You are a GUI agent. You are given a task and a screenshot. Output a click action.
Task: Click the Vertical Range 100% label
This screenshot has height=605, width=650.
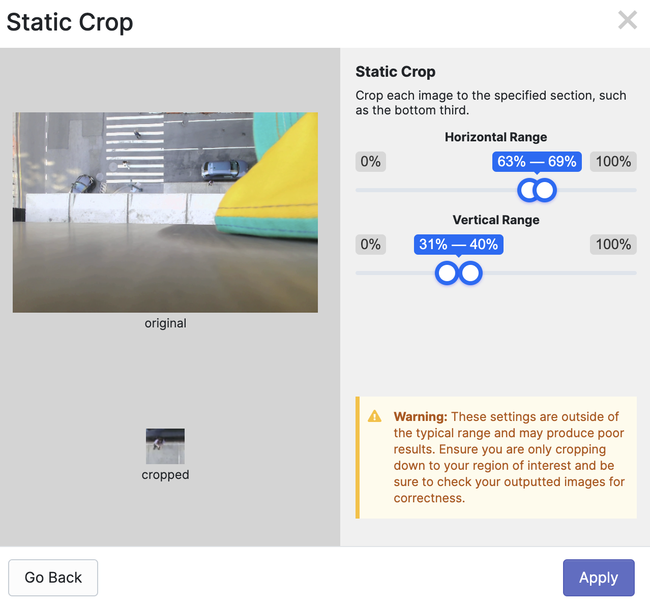click(x=613, y=245)
